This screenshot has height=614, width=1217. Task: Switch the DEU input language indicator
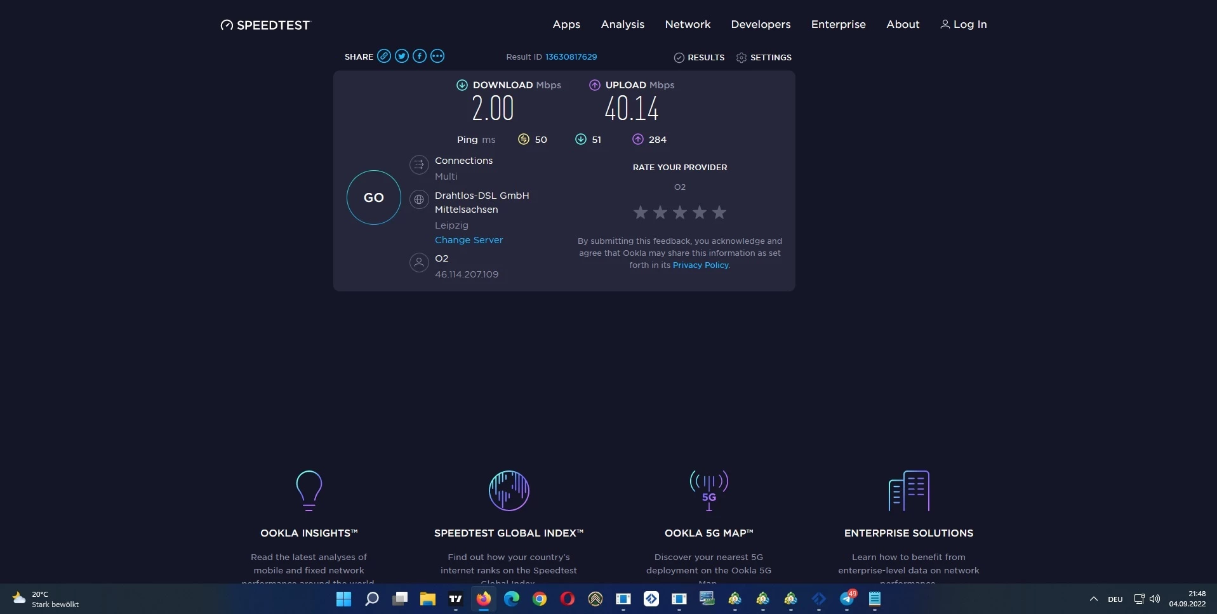point(1115,599)
